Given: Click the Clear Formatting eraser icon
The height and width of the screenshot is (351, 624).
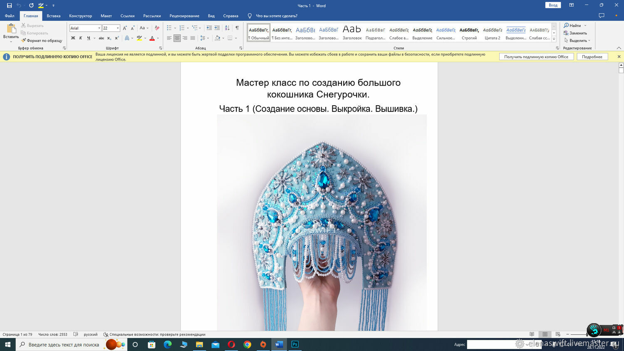Looking at the screenshot, I should 157,28.
